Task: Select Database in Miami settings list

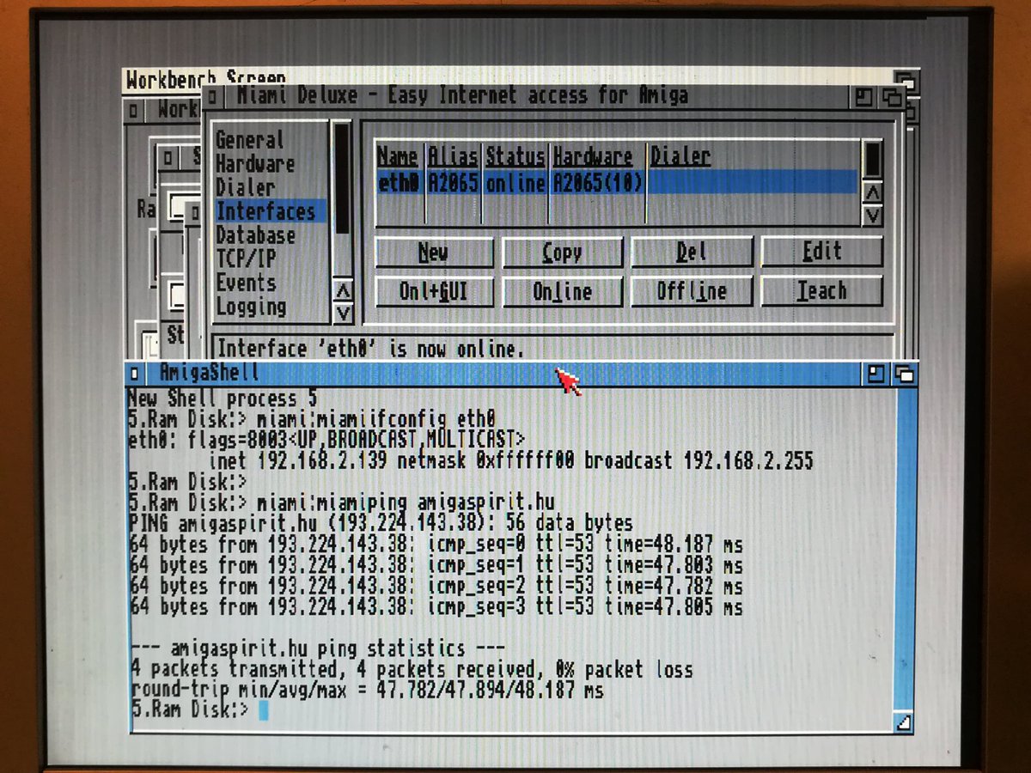Action: (255, 234)
